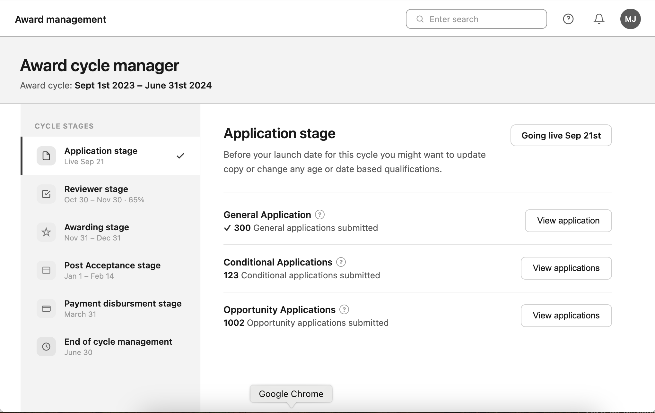The image size is (655, 413).
Task: Click the award cycle date range Sept 1st 2023 – June 31st 2024
Action: [x=143, y=85]
